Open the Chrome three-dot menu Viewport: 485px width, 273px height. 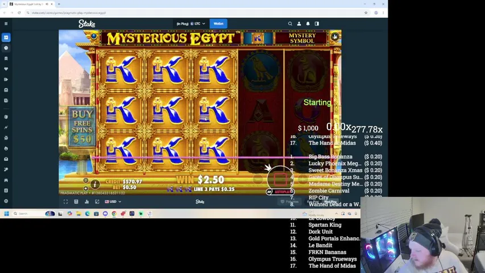pos(383,13)
